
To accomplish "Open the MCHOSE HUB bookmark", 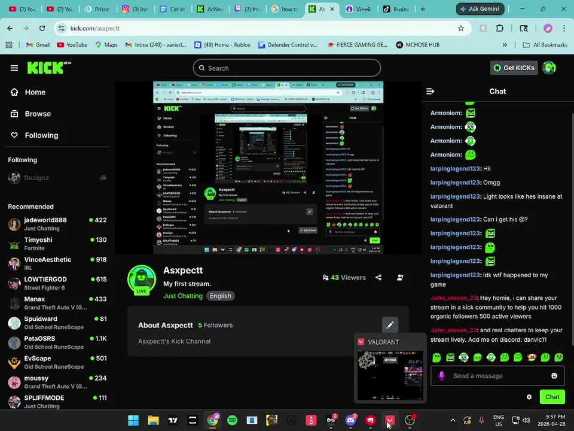I will click(418, 45).
